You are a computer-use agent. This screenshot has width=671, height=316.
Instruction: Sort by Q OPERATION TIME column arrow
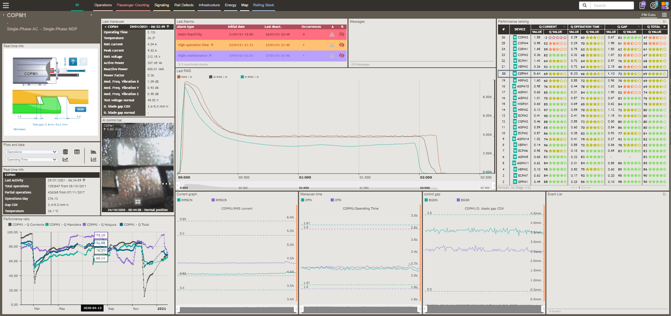click(601, 27)
